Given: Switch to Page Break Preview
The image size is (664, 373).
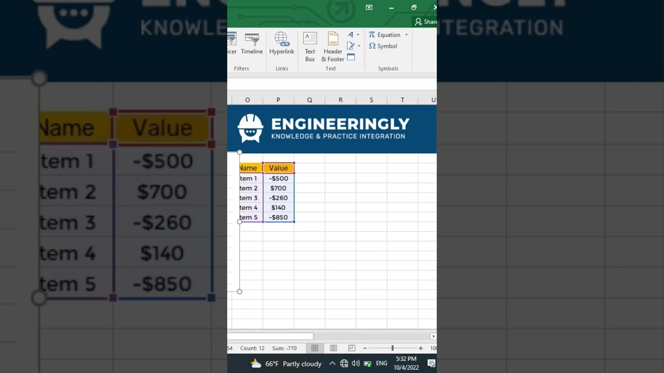Looking at the screenshot, I should [352, 348].
